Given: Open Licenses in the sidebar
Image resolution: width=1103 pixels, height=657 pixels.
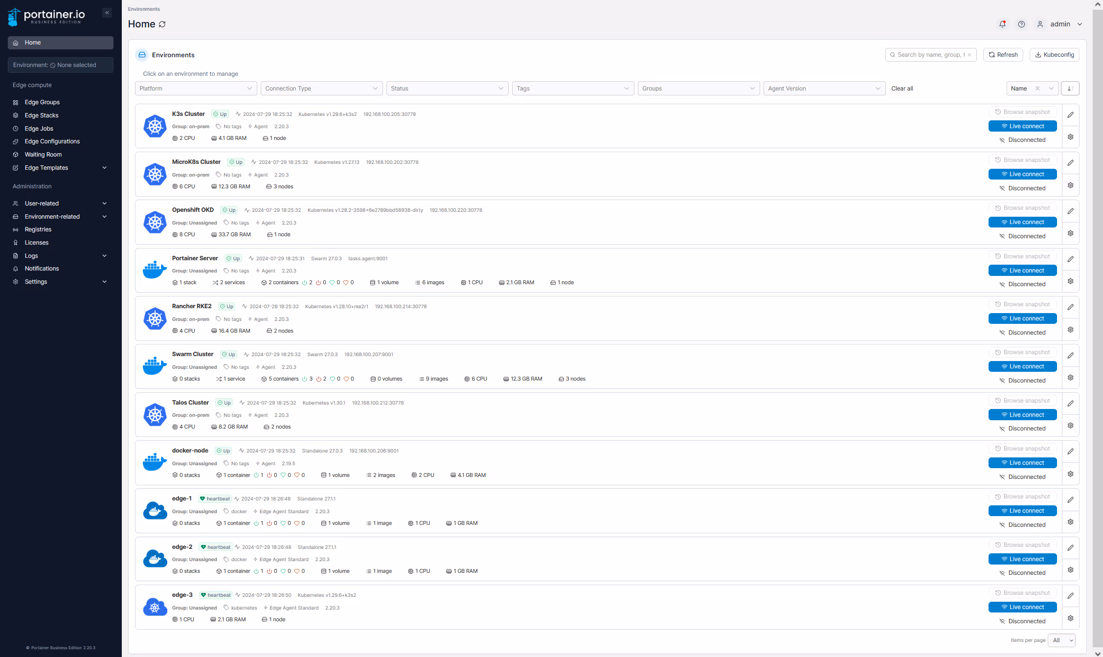Looking at the screenshot, I should coord(60,243).
